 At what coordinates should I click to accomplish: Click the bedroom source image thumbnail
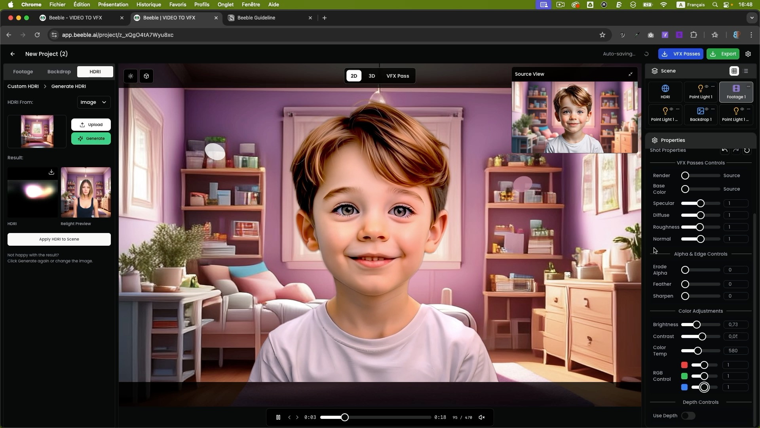tap(37, 132)
